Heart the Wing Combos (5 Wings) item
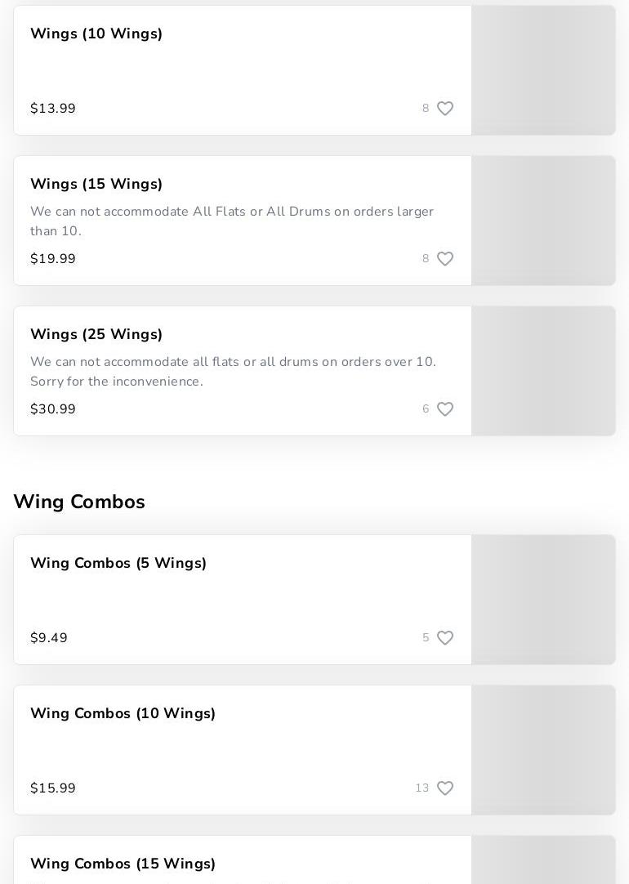 click(x=445, y=638)
